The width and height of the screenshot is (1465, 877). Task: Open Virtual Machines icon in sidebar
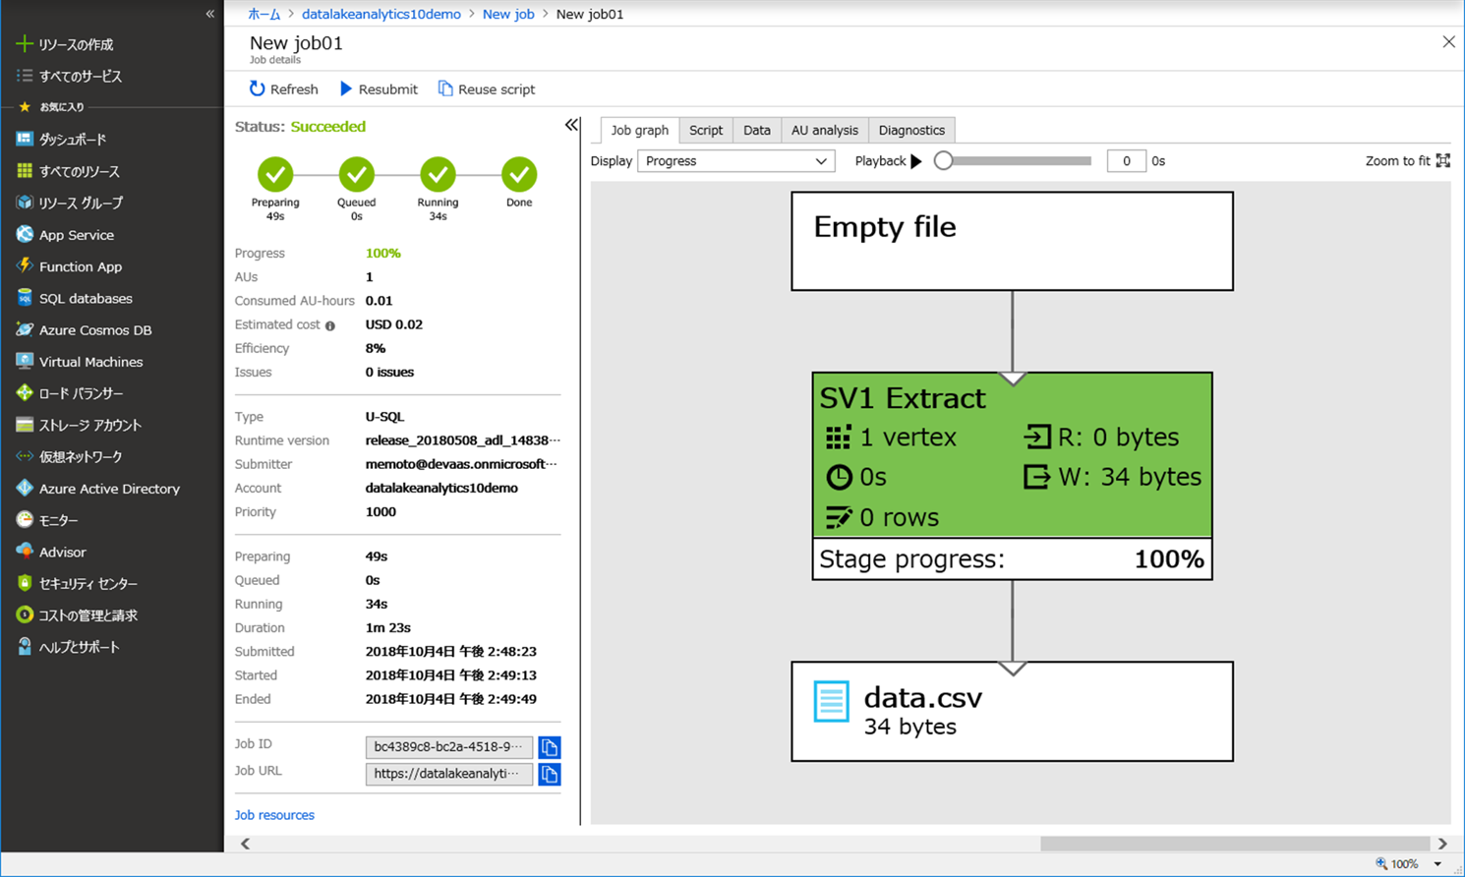[25, 362]
